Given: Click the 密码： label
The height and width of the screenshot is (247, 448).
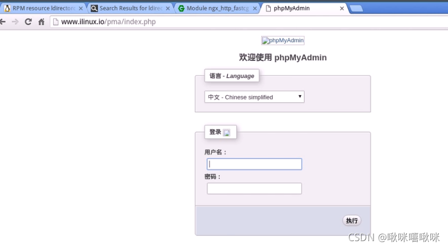Looking at the screenshot, I should pos(213,177).
